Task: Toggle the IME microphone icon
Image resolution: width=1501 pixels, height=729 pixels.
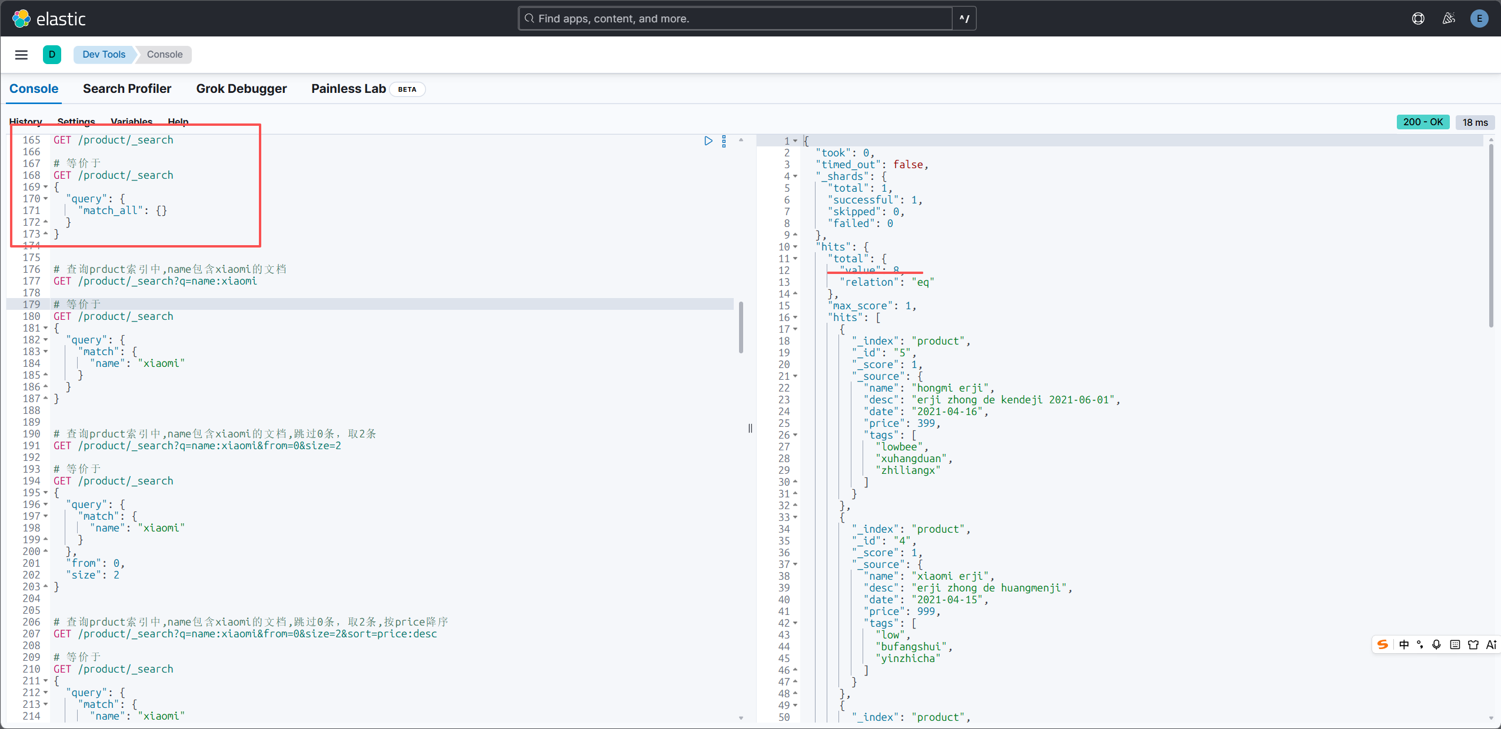Action: click(1436, 645)
